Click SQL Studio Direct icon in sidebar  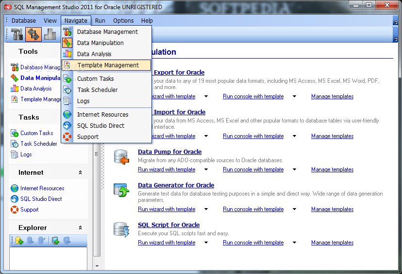15,199
